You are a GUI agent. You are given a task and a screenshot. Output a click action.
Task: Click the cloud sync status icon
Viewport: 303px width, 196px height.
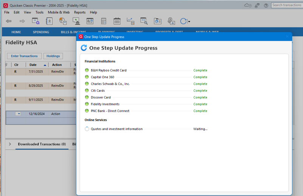248,5
